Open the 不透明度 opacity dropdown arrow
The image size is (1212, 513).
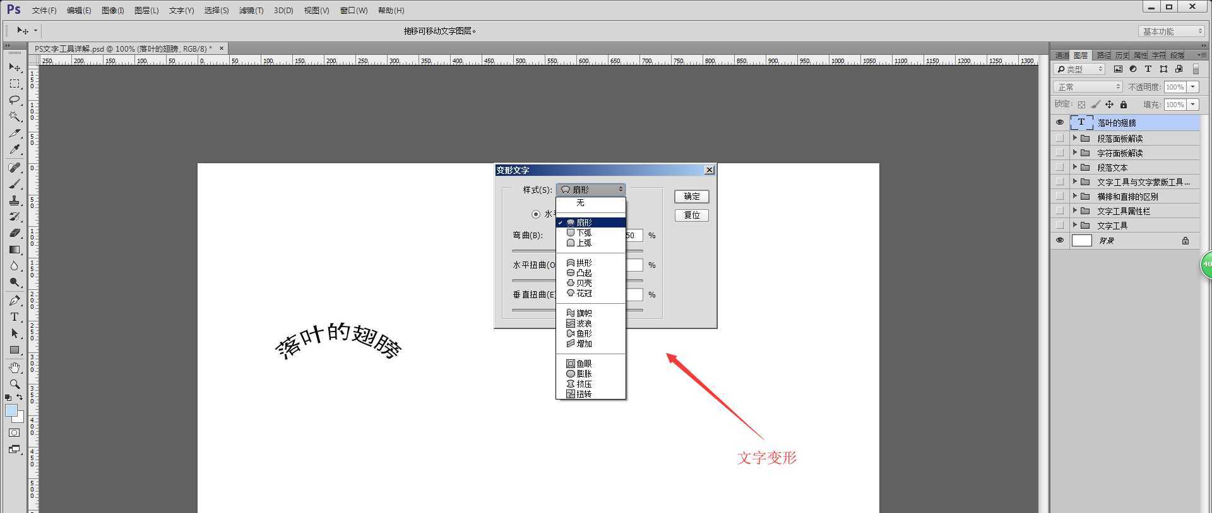pos(1193,87)
